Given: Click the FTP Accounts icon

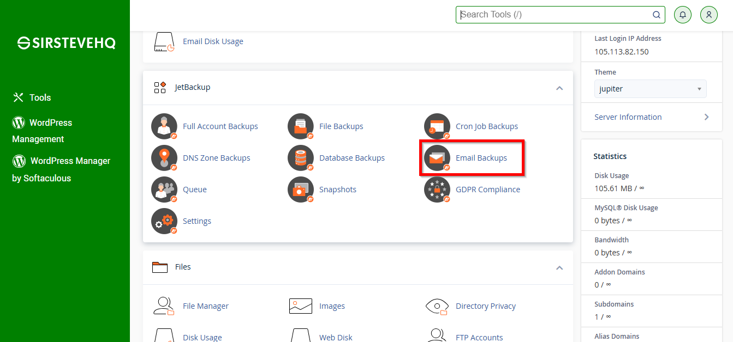Looking at the screenshot, I should click(x=437, y=335).
